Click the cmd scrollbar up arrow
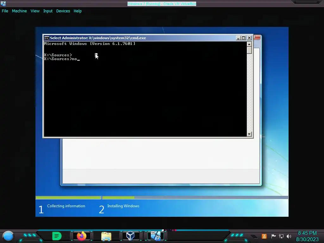Viewport: 324px width, 243px height. point(249,44)
